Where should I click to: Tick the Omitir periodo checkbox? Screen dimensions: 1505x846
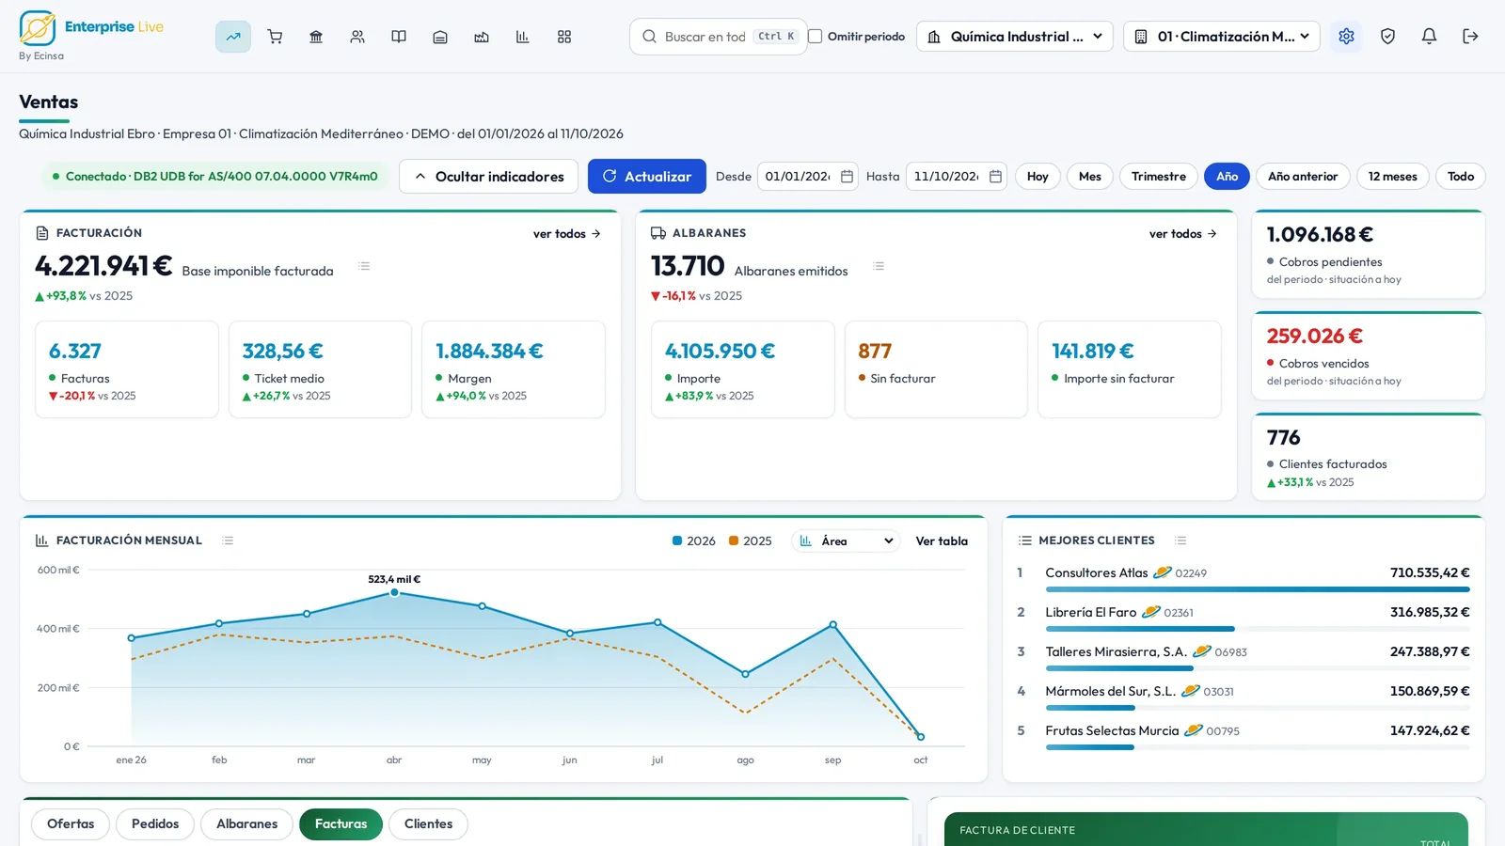click(x=816, y=37)
